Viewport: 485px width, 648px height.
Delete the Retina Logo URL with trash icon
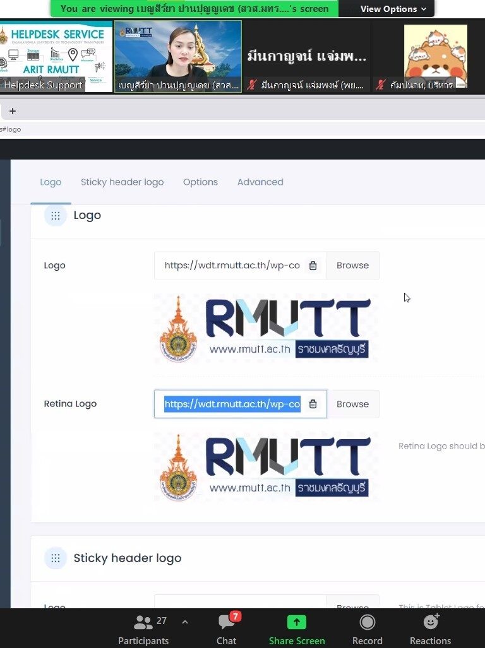(x=313, y=404)
